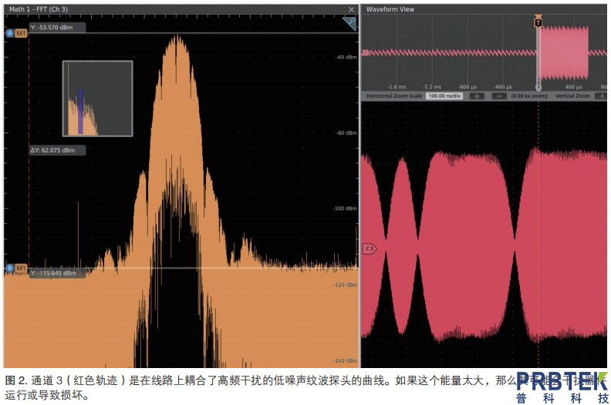Click the M1 badge next to cursor A
611x405 pixels.
pyautogui.click(x=21, y=33)
